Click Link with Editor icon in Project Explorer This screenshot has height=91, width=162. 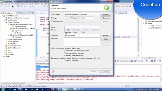click(21, 13)
